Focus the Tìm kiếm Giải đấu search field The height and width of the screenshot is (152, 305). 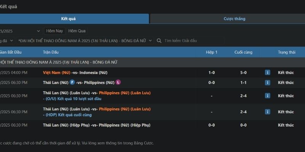tap(191, 41)
